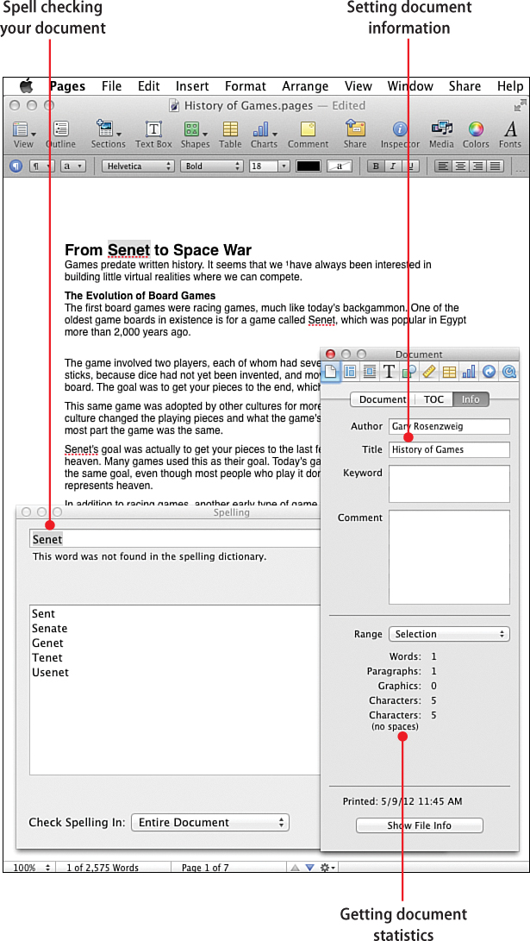Open the File menu
Screen dimensions: 530x941
111,85
